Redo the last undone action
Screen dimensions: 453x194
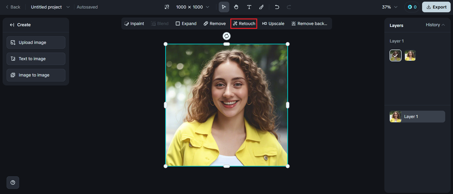click(x=289, y=7)
